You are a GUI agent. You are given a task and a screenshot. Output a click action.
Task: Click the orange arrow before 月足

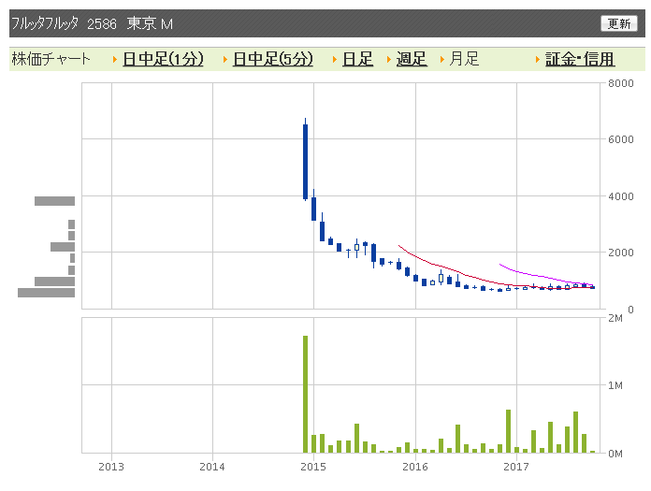[x=442, y=59]
